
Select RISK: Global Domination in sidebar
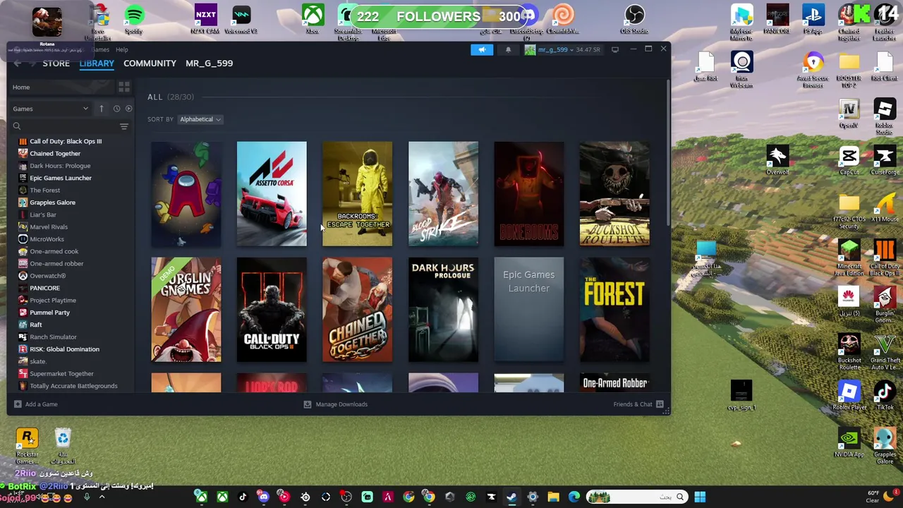pyautogui.click(x=64, y=349)
